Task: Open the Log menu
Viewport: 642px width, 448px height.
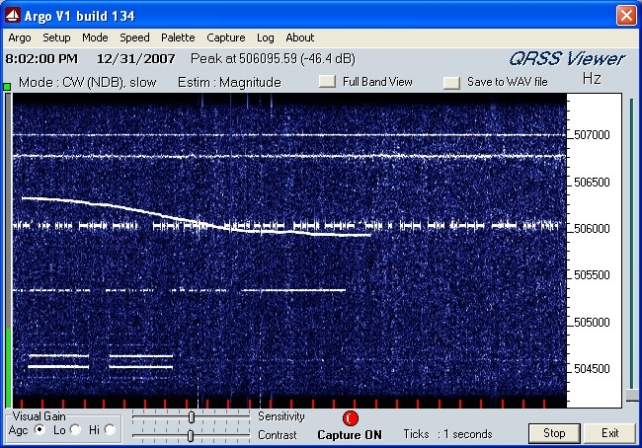Action: (x=266, y=37)
